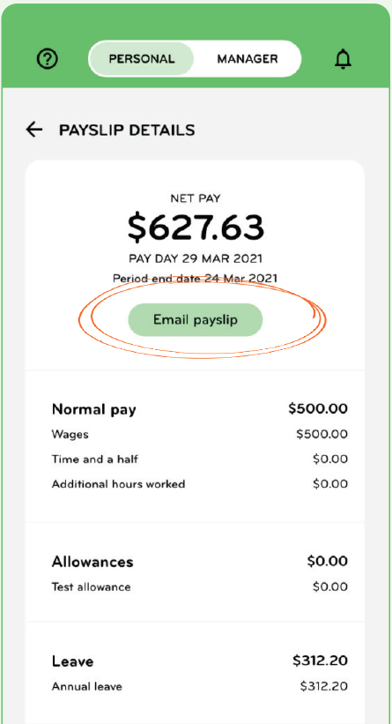This screenshot has height=724, width=392.
Task: Select the Normal pay section heading
Action: 94,409
